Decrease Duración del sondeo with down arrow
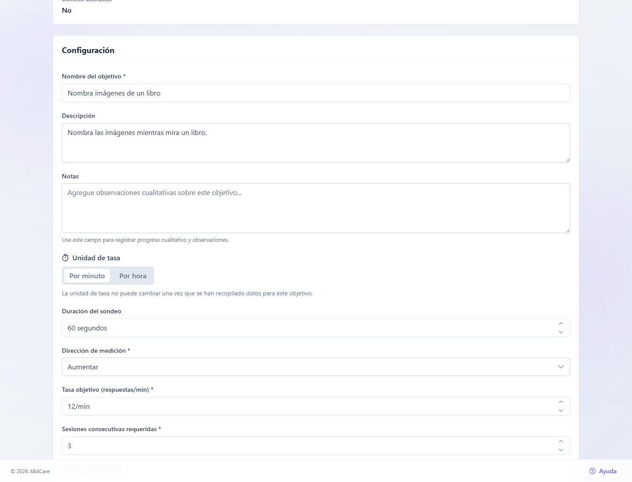The width and height of the screenshot is (632, 482). click(x=561, y=332)
